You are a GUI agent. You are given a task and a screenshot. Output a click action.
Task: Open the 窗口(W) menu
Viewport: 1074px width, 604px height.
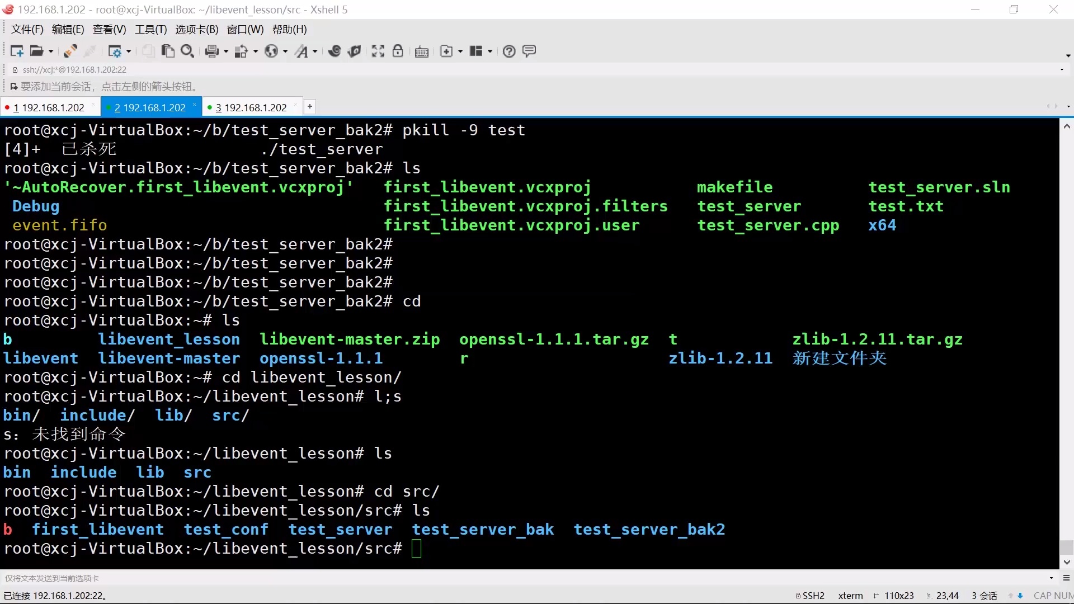pyautogui.click(x=245, y=30)
